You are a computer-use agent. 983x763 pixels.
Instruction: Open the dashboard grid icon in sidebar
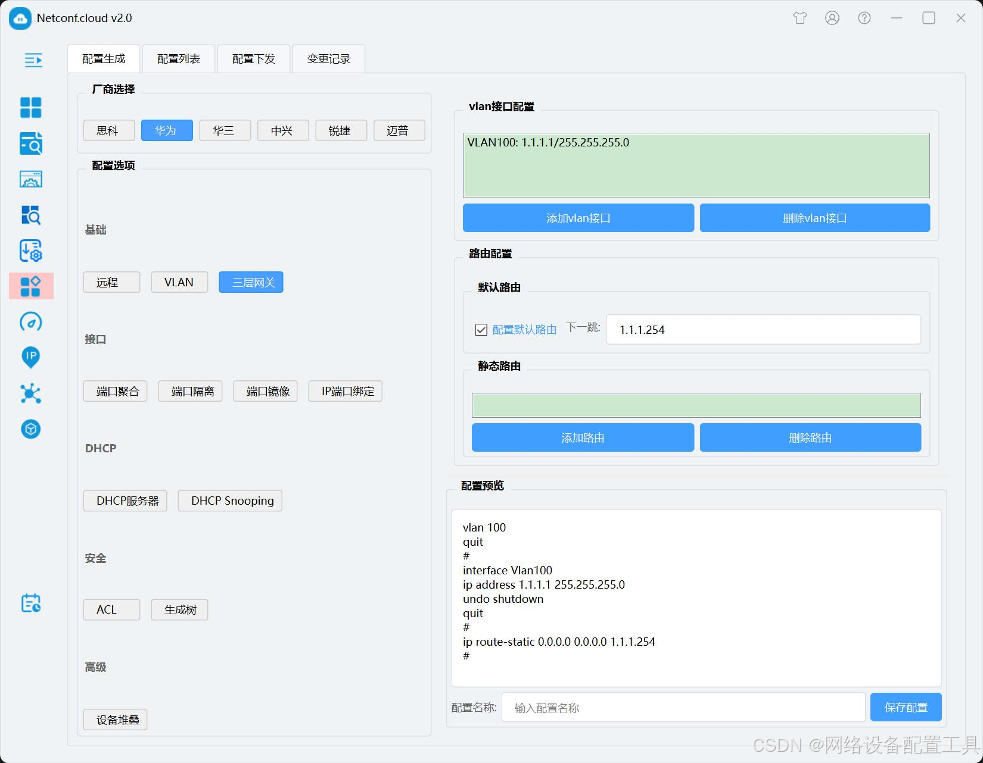coord(31,108)
